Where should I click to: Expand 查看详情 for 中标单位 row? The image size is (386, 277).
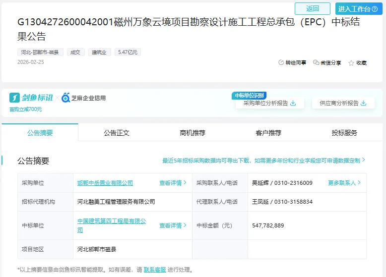tap(173, 225)
